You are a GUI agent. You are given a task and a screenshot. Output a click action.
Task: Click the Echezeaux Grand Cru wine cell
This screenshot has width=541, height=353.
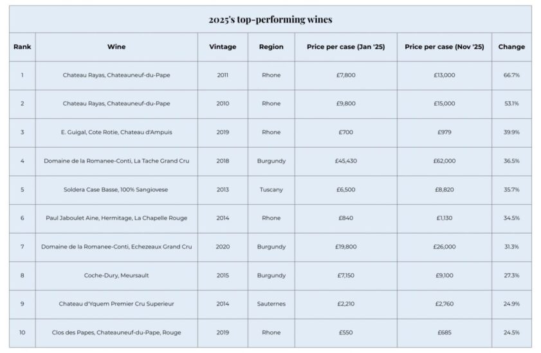pos(116,246)
